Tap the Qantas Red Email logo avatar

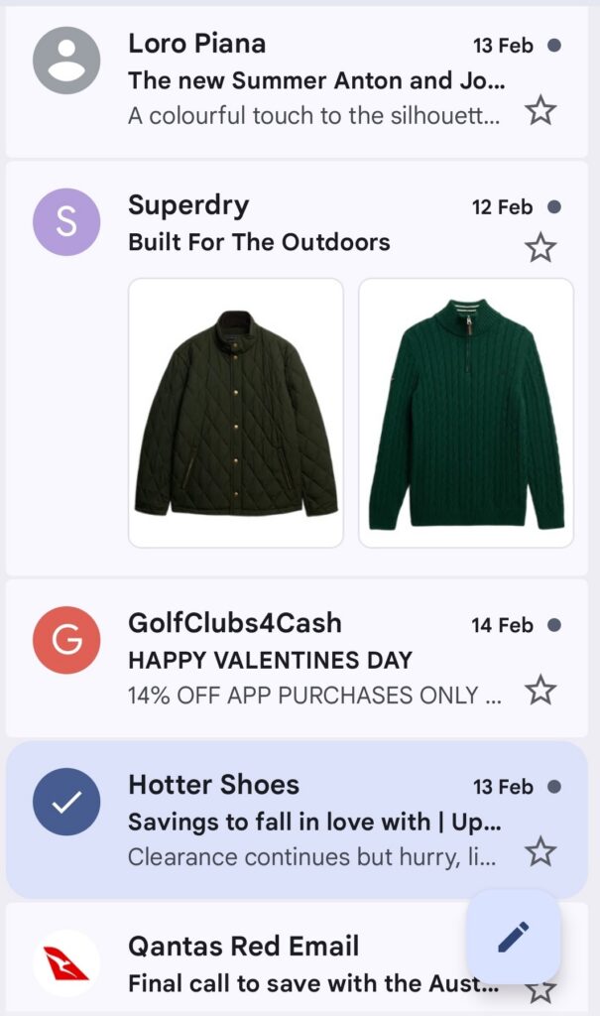pyautogui.click(x=65, y=963)
